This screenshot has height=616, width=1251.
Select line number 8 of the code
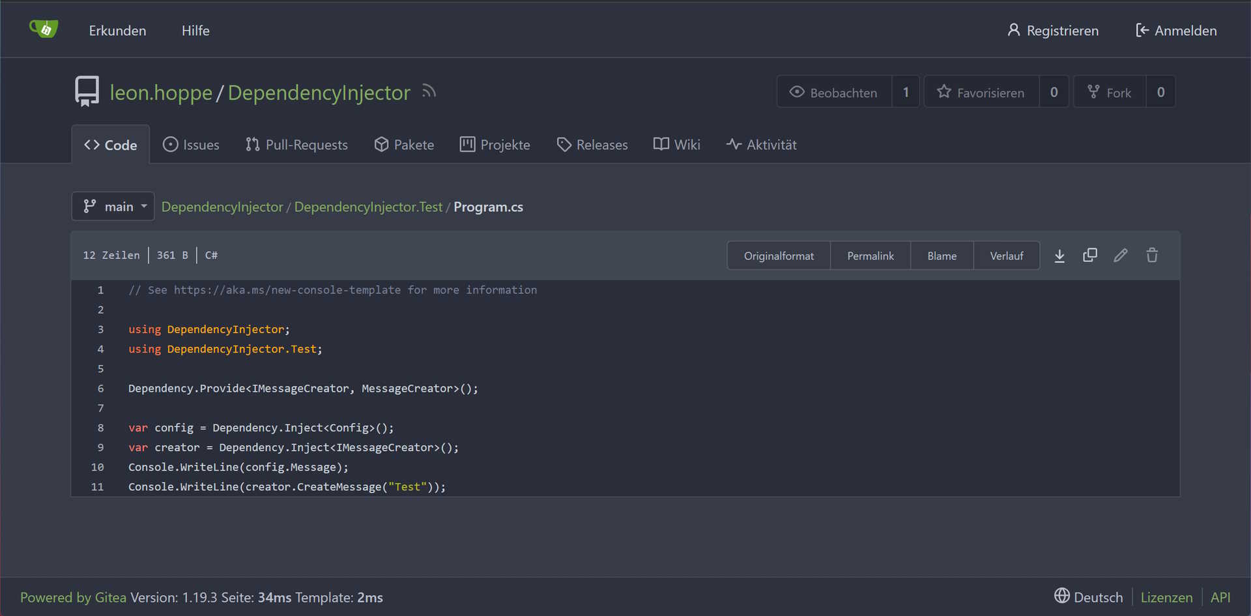(x=100, y=428)
